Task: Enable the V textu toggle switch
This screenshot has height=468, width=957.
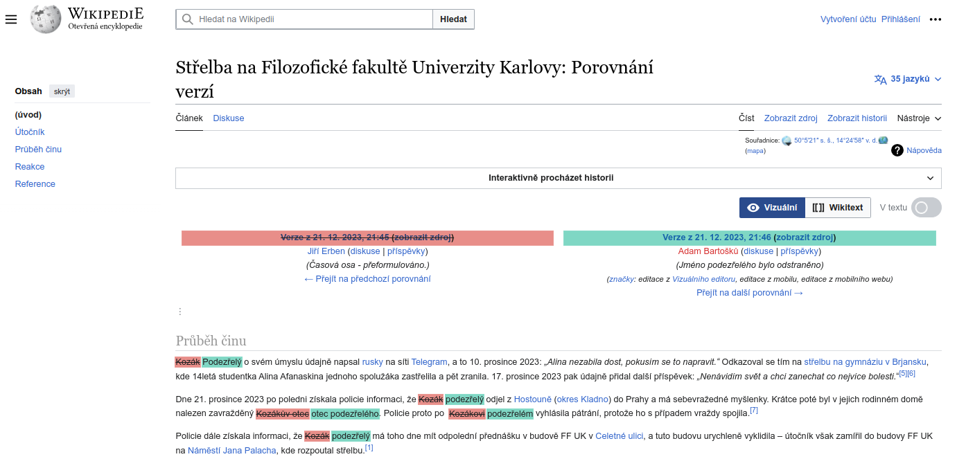Action: click(926, 207)
